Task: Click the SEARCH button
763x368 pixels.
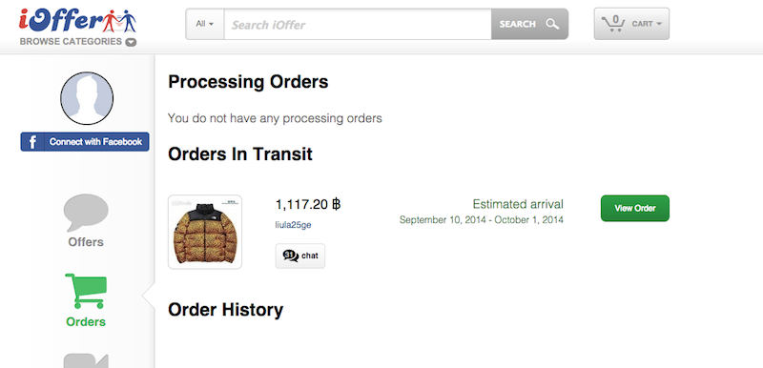Action: coord(529,24)
